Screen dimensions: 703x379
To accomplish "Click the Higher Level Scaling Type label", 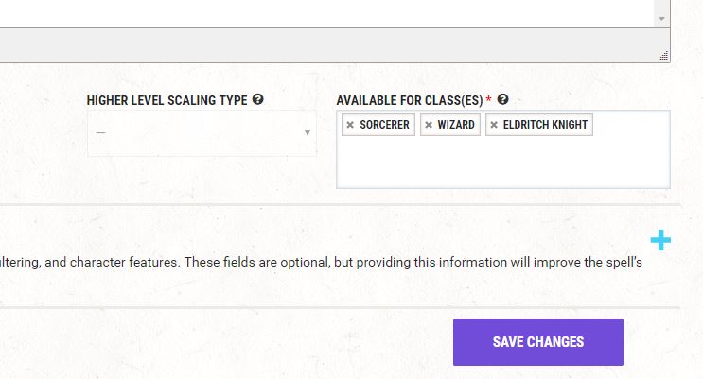I will [x=167, y=100].
